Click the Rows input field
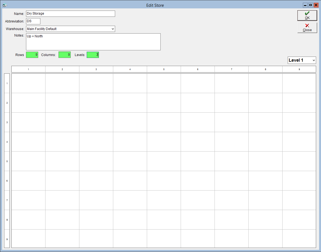The width and height of the screenshot is (321, 252). 32,55
